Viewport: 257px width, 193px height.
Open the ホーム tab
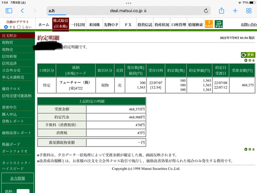[x=44, y=25]
